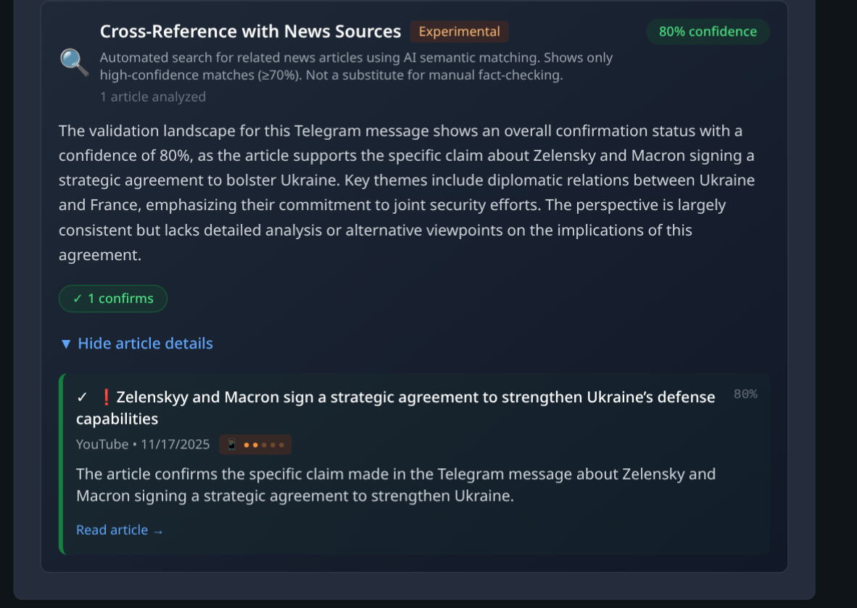
Task: Click the validation landscape summary paragraph
Action: (406, 193)
